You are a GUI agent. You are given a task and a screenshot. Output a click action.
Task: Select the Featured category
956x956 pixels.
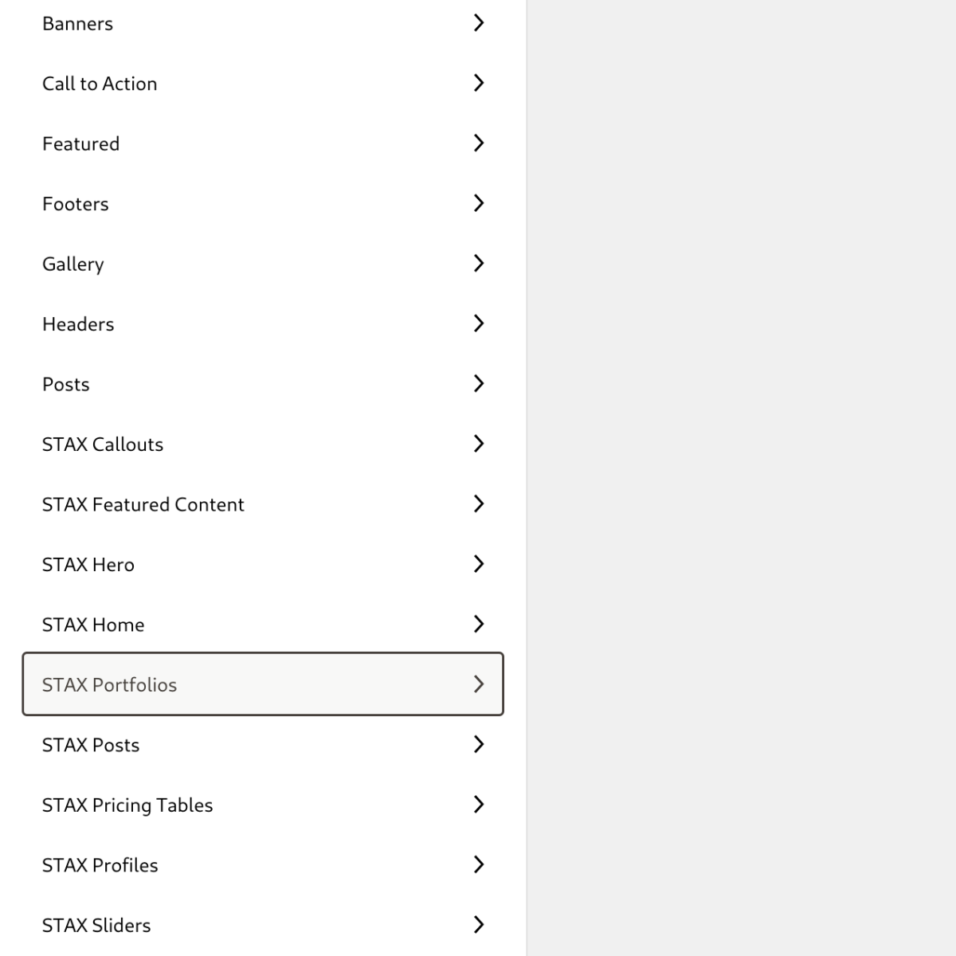[x=263, y=143]
